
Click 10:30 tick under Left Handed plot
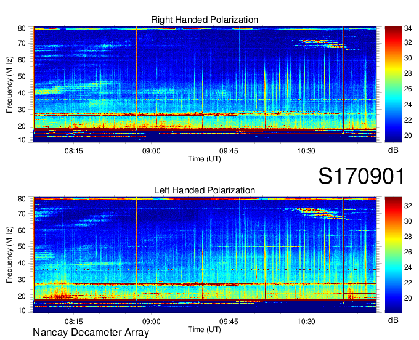pos(306,322)
